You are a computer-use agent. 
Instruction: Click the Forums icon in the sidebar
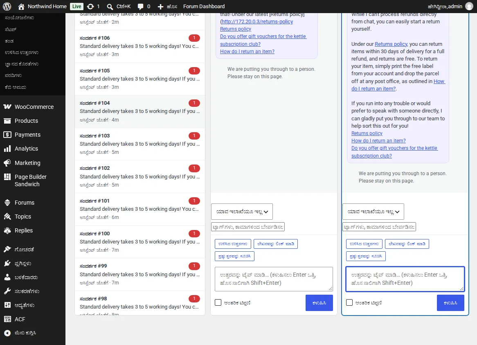[7, 203]
